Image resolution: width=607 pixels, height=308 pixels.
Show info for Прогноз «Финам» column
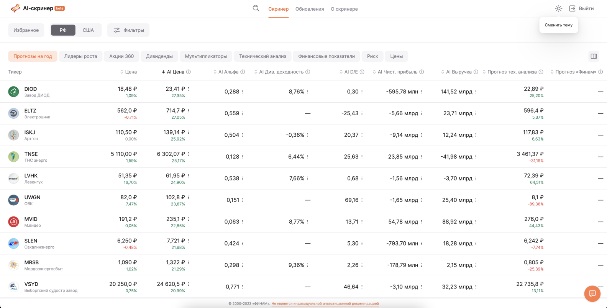coord(600,72)
